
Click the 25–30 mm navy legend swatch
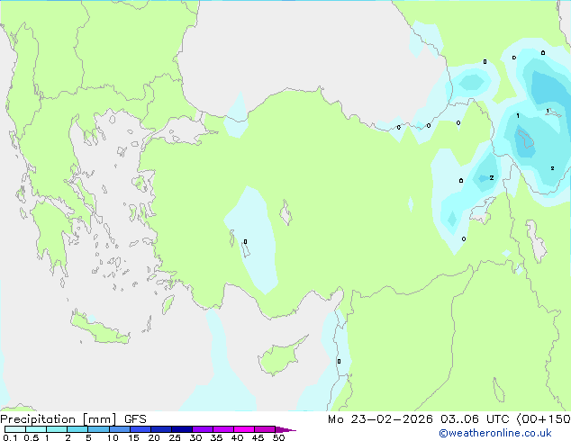click(x=182, y=429)
